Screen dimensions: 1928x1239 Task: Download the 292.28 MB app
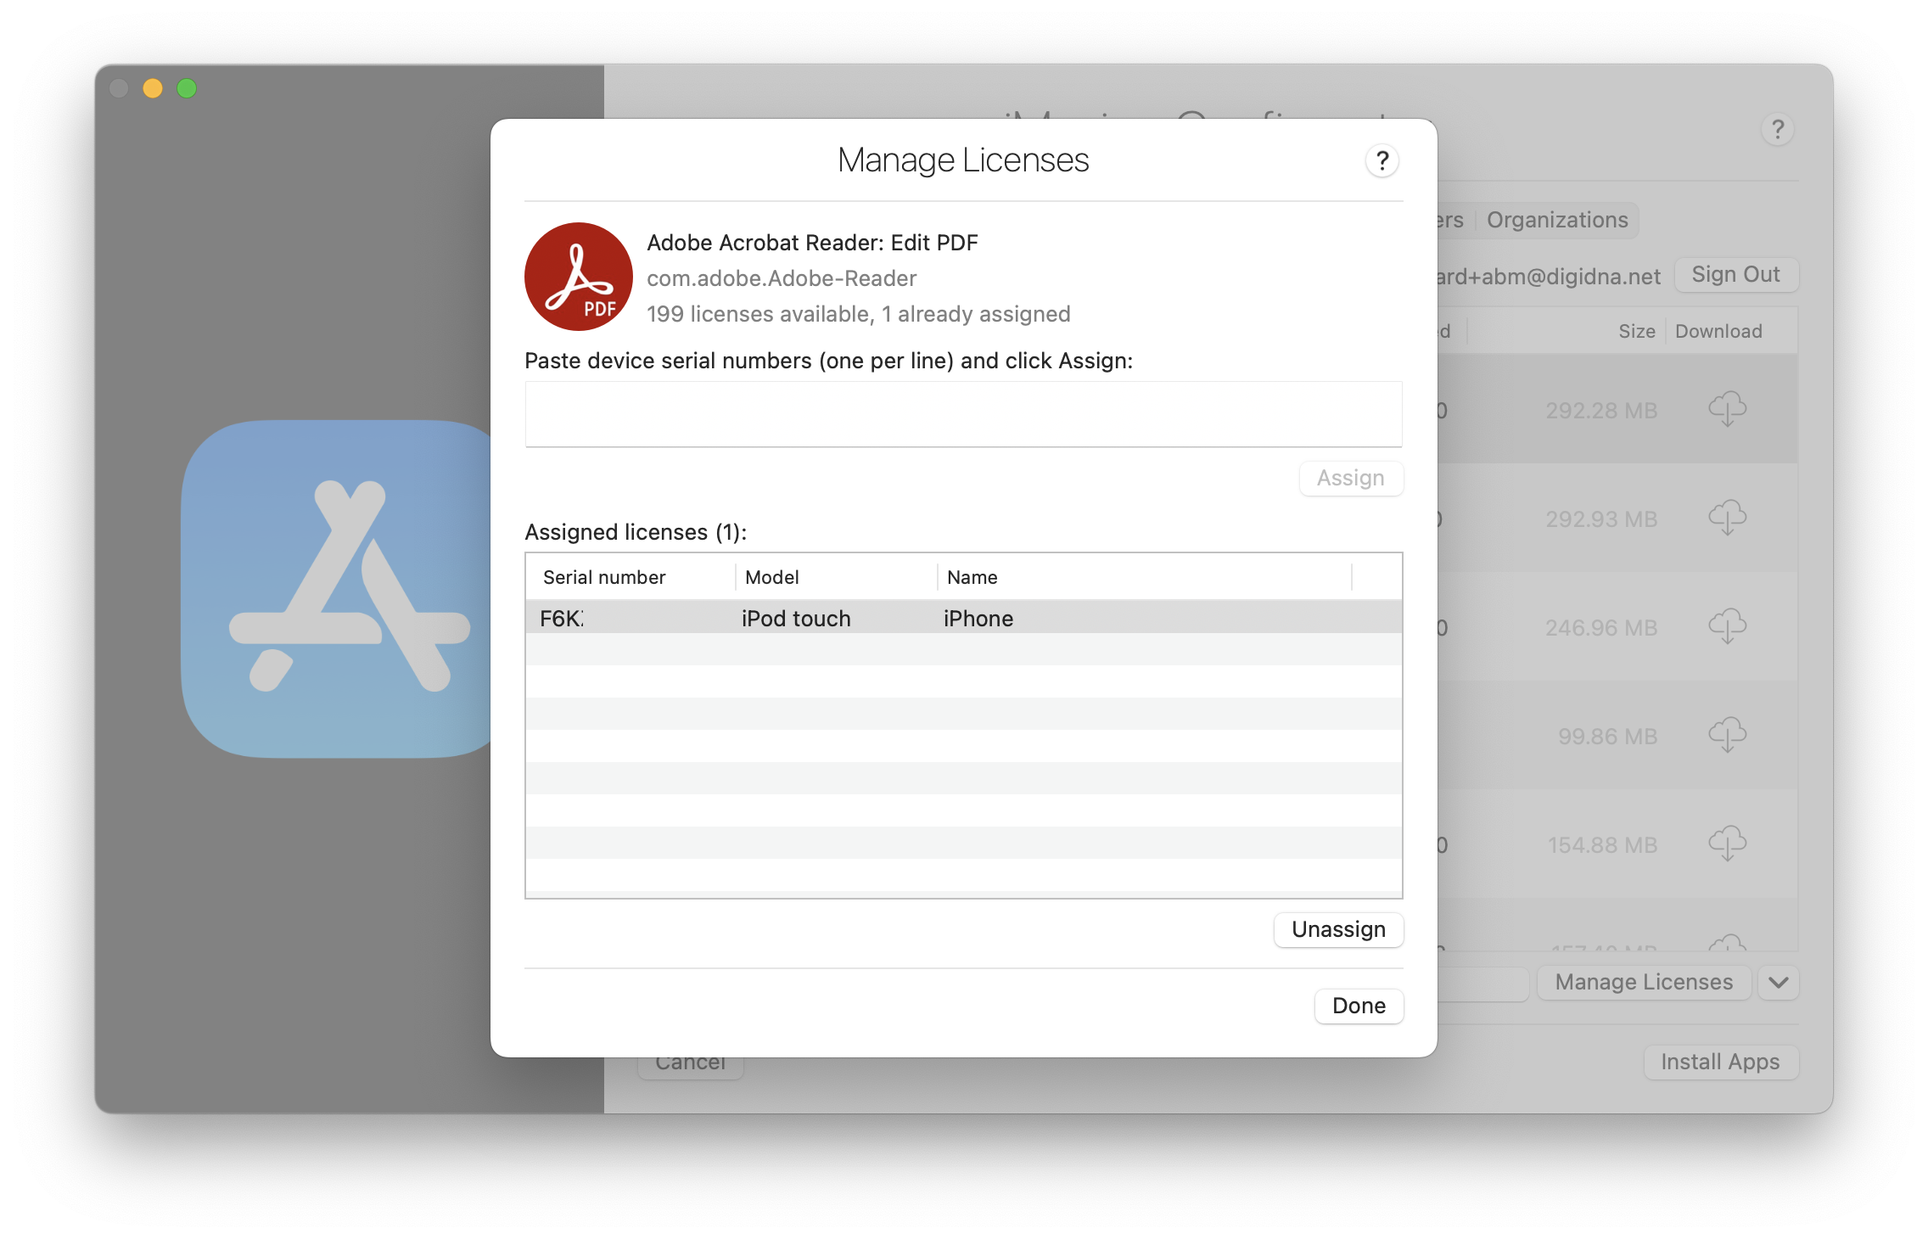tap(1727, 409)
